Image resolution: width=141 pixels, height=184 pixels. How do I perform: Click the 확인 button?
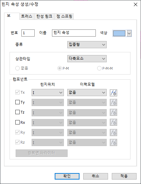67,176
